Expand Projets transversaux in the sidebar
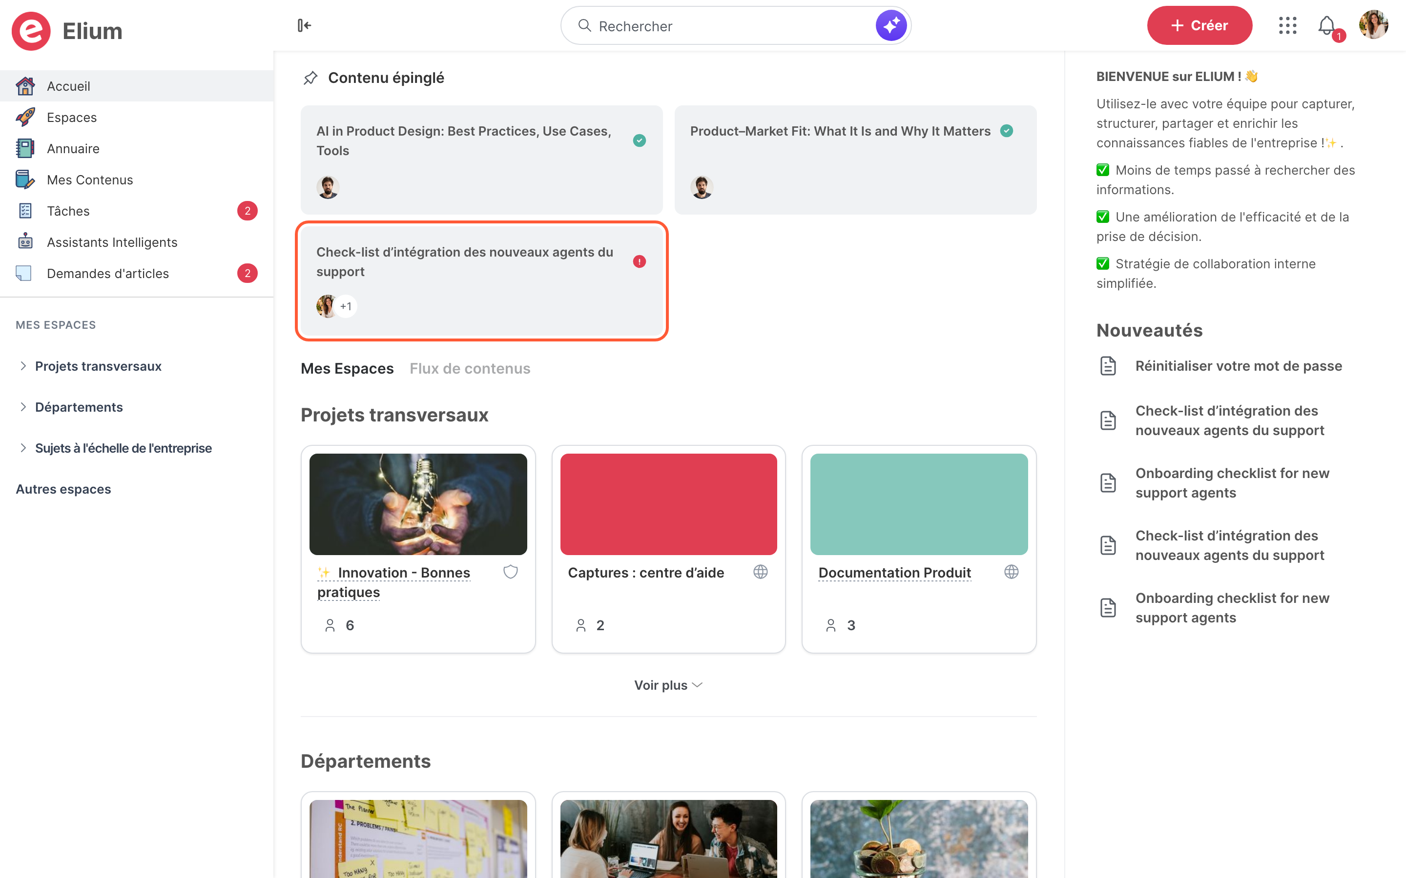1406x878 pixels. tap(23, 366)
